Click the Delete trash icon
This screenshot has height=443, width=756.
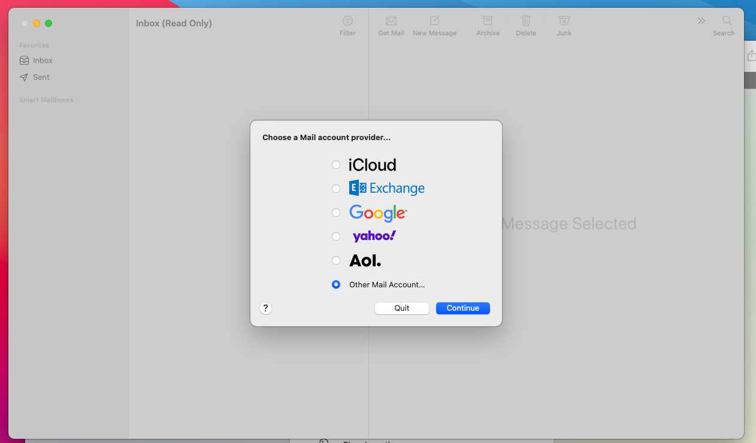526,21
